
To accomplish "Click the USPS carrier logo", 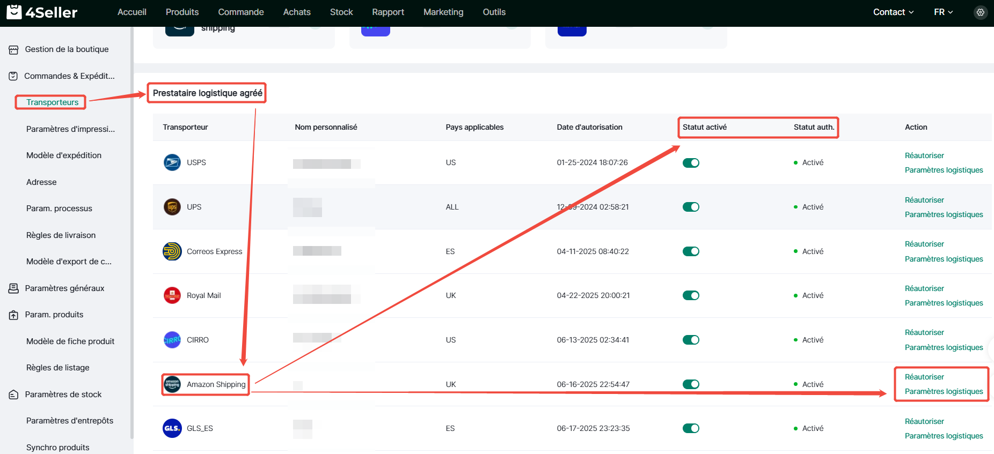I will click(172, 162).
